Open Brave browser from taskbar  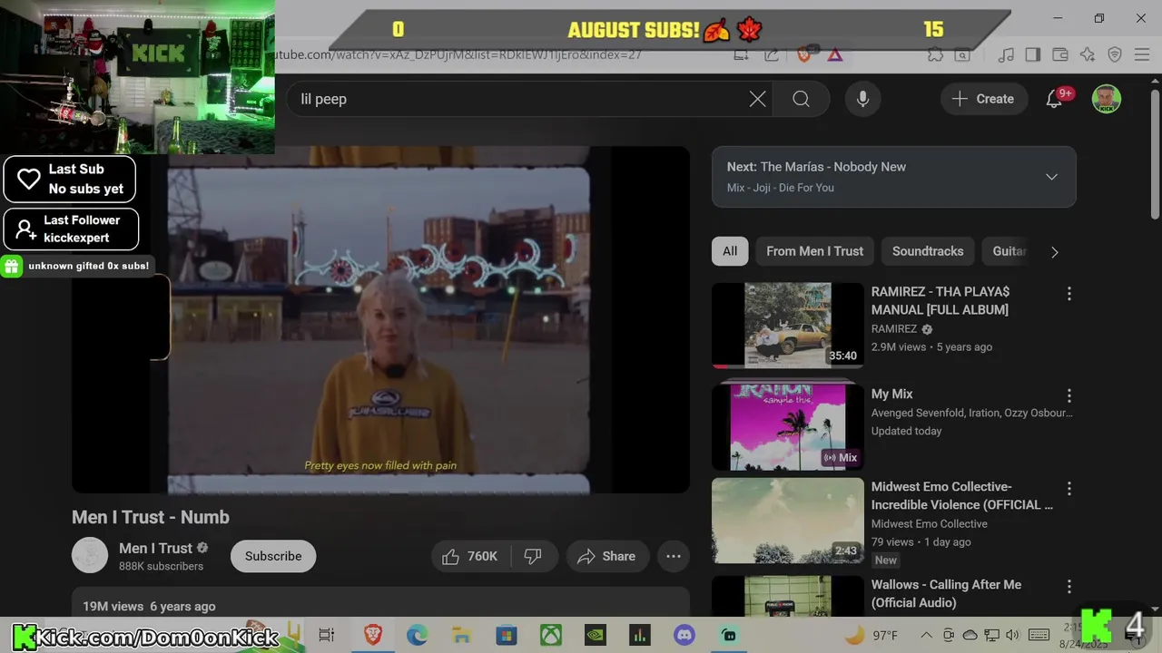372,636
